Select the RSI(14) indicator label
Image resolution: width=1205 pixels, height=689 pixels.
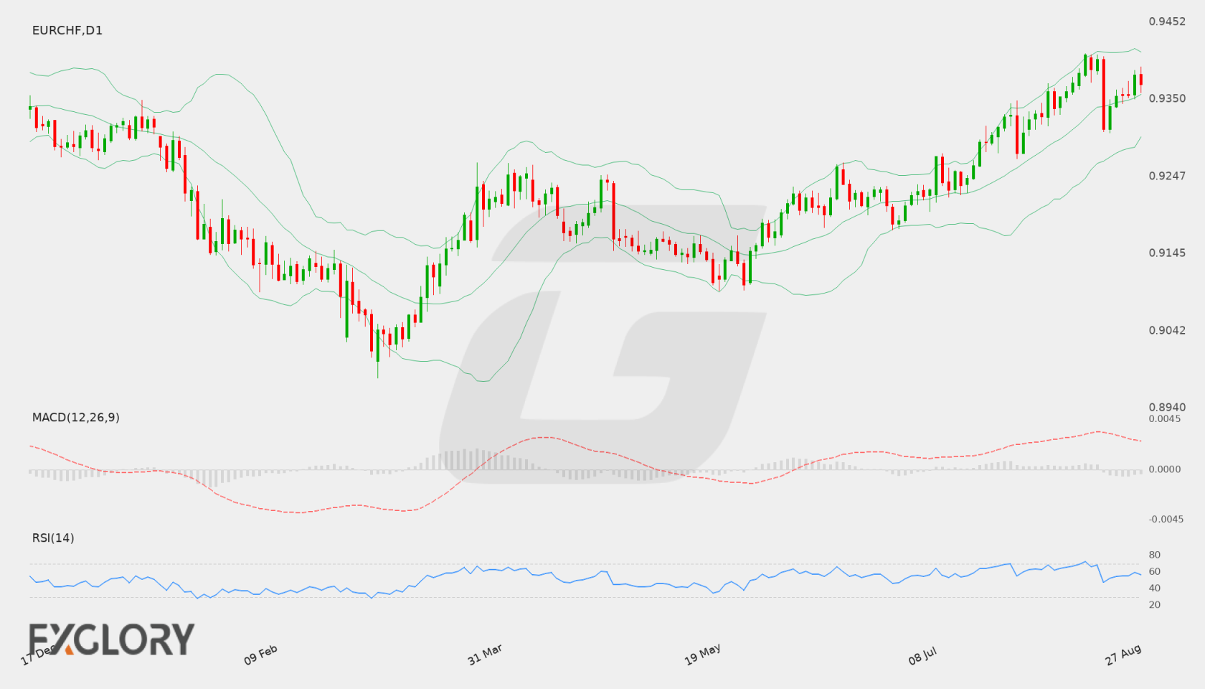[53, 538]
